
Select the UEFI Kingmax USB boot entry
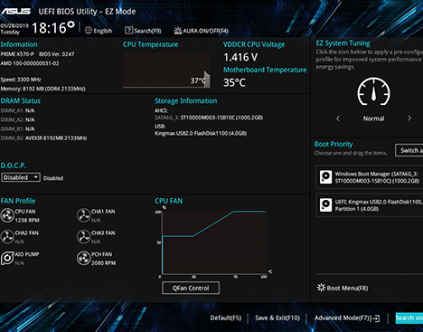coord(369,205)
